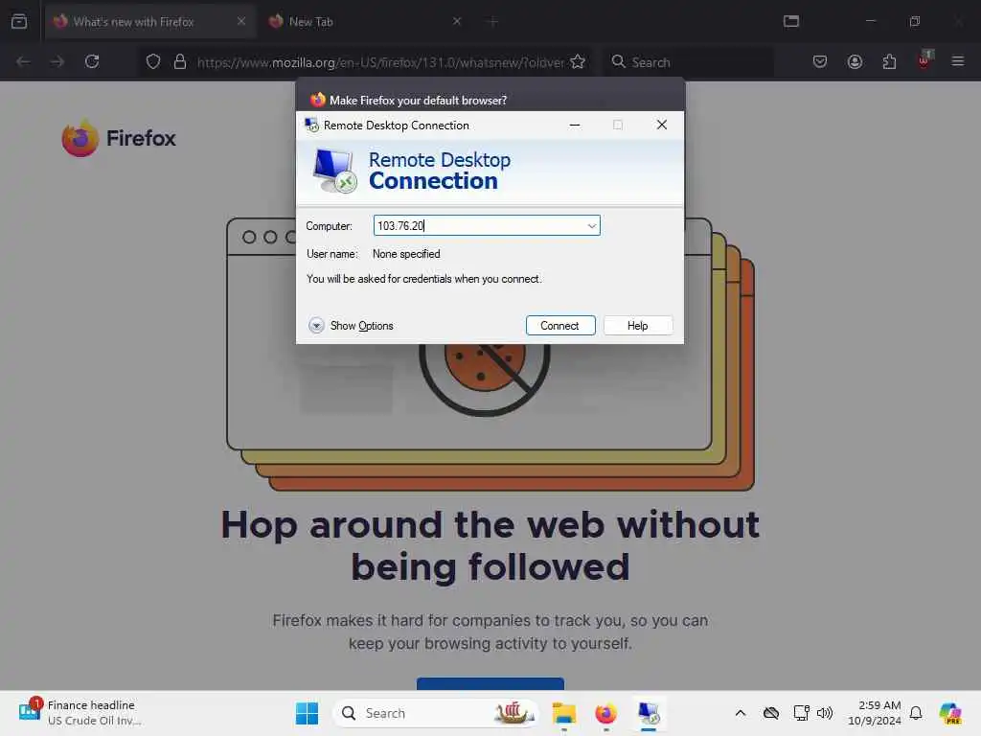This screenshot has height=736, width=981.
Task: Open Firefox from the taskbar
Action: click(x=605, y=713)
